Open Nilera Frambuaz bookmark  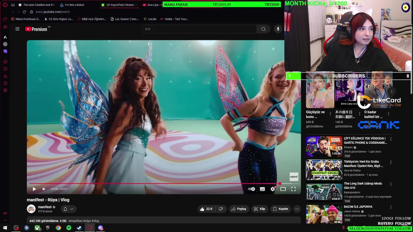tap(25, 19)
